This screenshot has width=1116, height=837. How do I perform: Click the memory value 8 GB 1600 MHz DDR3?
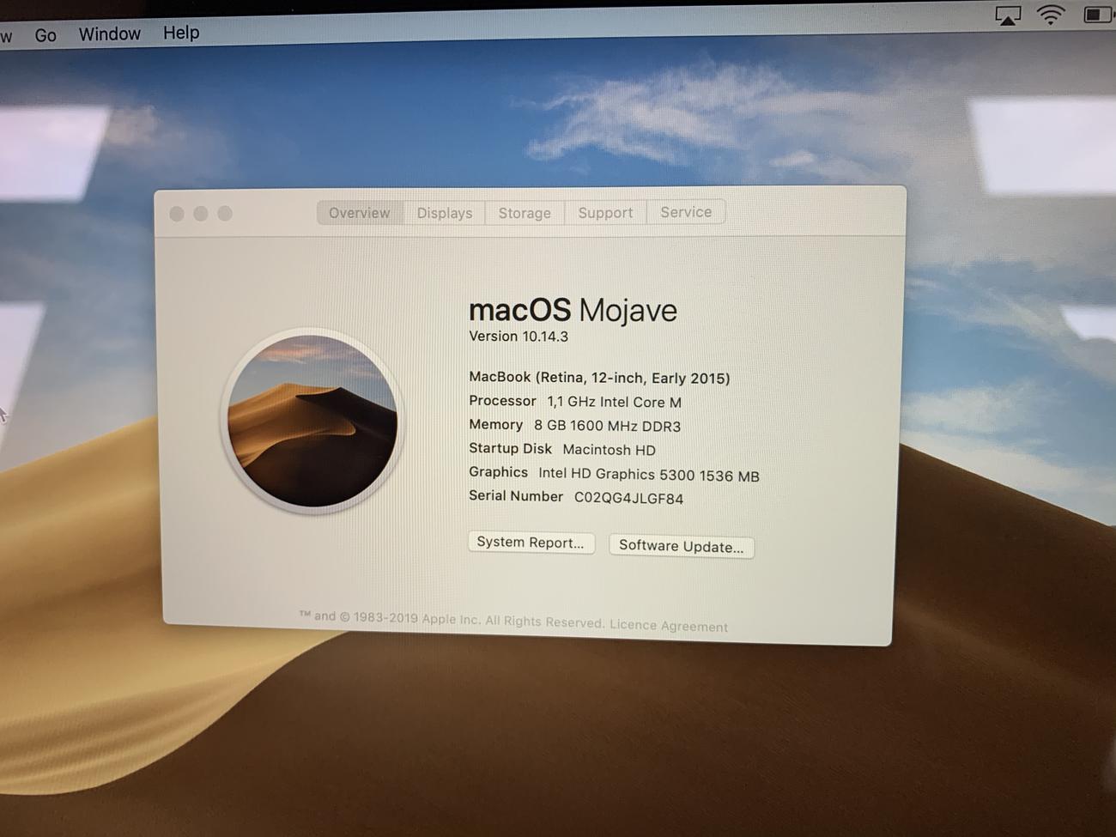click(607, 426)
